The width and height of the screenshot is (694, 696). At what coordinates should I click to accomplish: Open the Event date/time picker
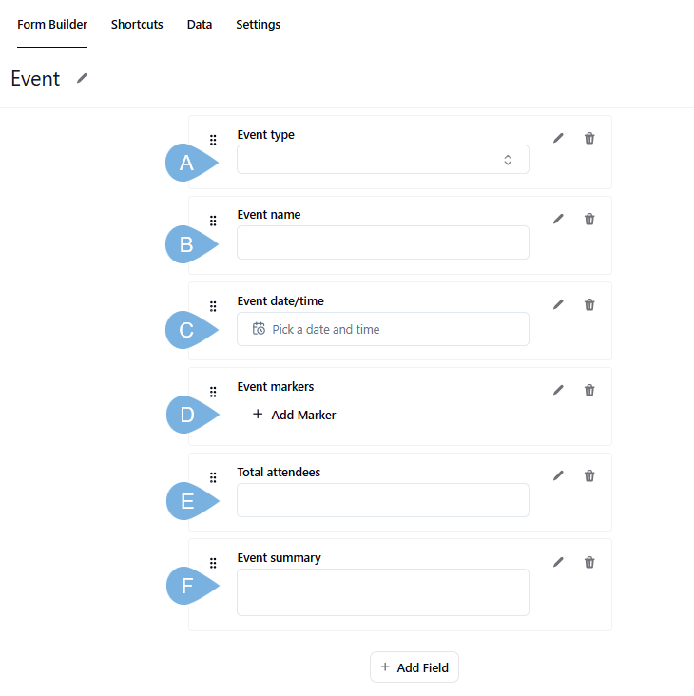(382, 329)
